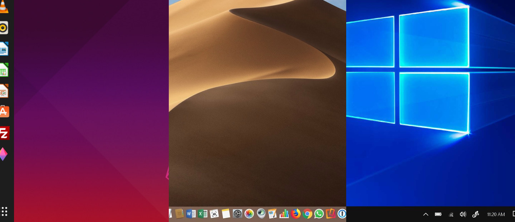Mute audio via the taskbar speaker icon
This screenshot has height=222, width=515.
point(463,214)
